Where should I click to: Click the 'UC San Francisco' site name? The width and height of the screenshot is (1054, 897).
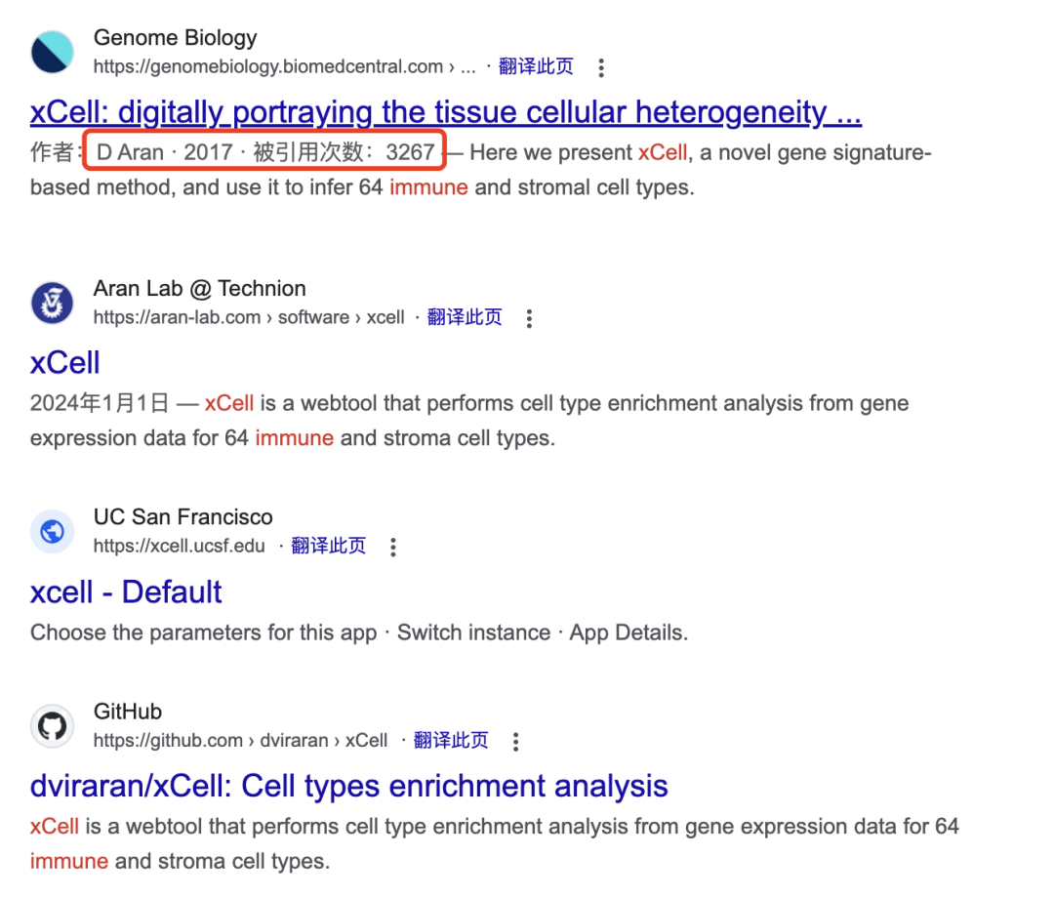(x=182, y=517)
